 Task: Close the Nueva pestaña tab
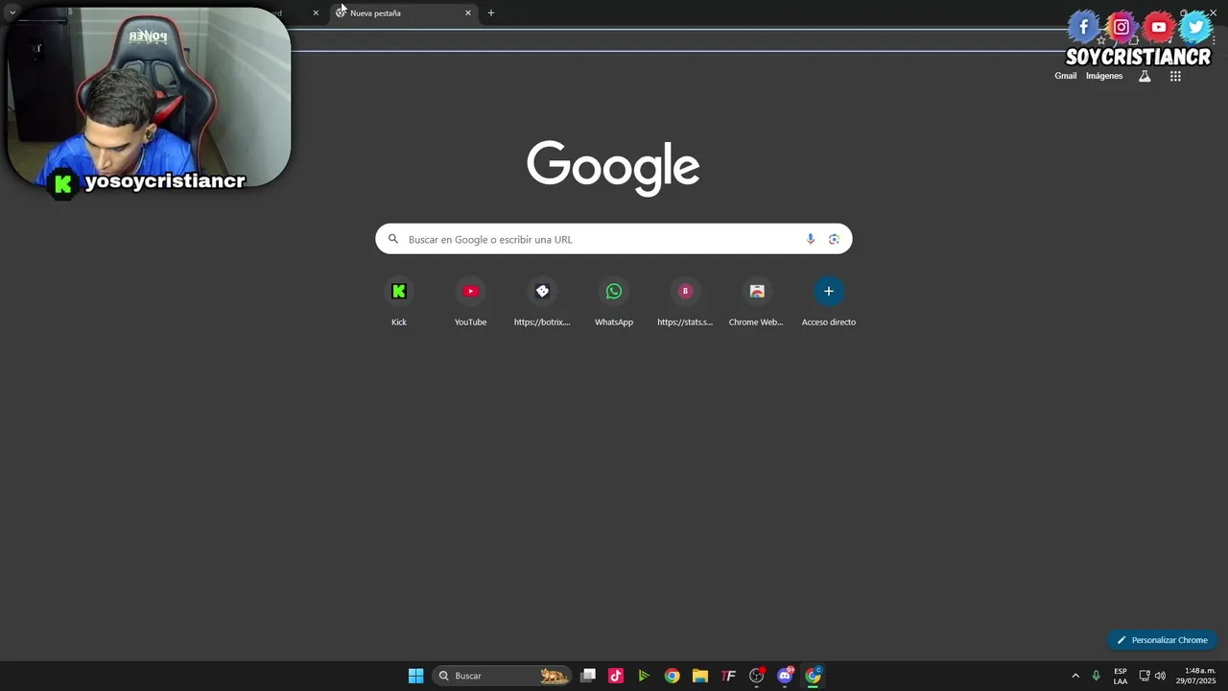pyautogui.click(x=468, y=12)
